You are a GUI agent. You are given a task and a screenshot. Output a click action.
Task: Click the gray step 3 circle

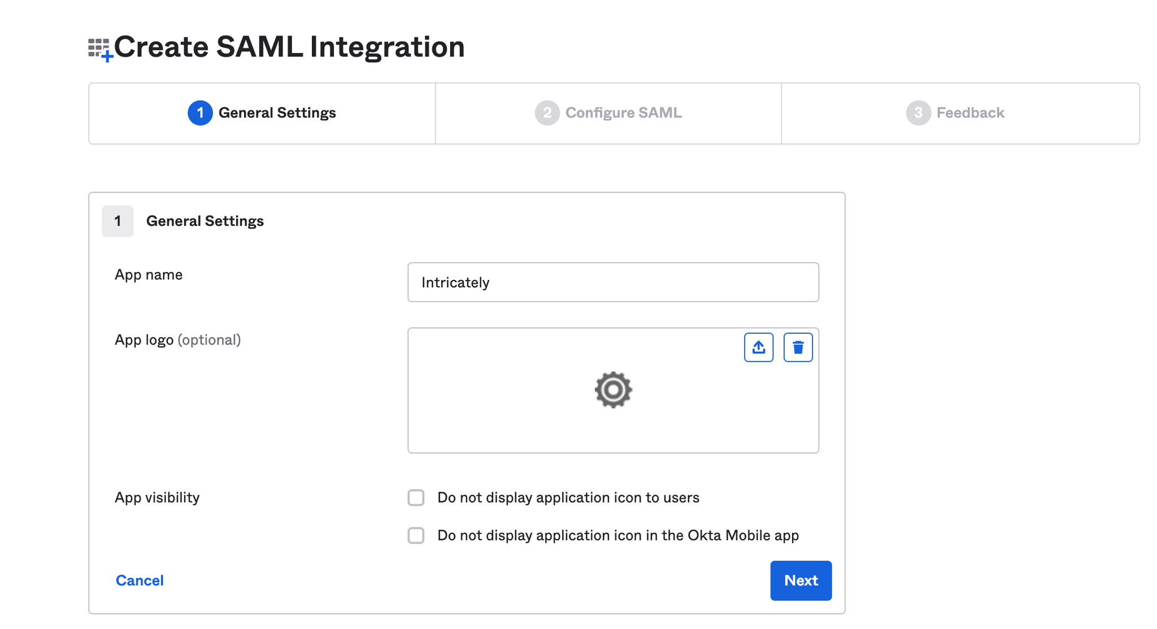click(918, 113)
